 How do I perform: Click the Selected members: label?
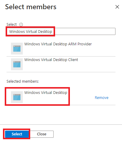pos(23,81)
